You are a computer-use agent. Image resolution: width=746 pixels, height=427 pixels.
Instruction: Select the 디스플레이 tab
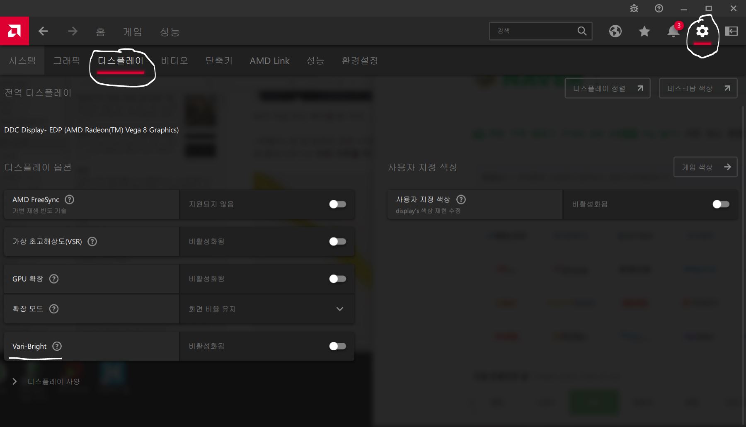(121, 61)
